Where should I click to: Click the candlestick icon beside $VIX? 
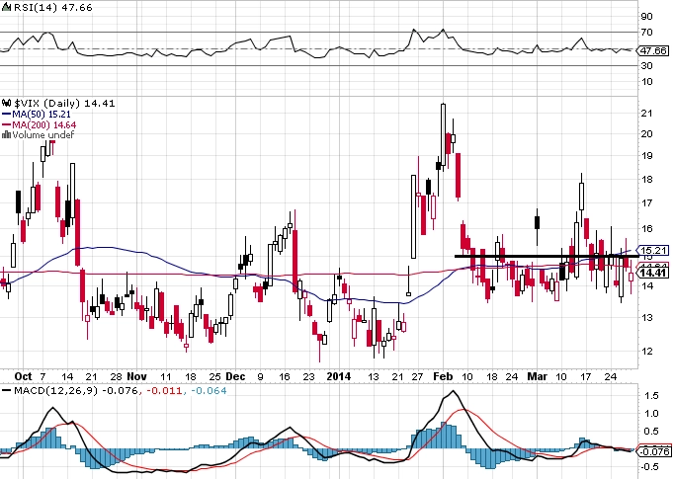pos(7,103)
